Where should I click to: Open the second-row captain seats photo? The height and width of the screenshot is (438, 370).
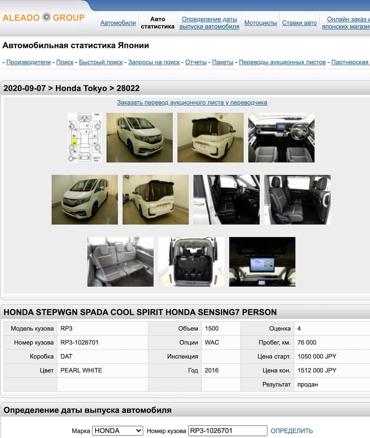pyautogui.click(x=297, y=200)
